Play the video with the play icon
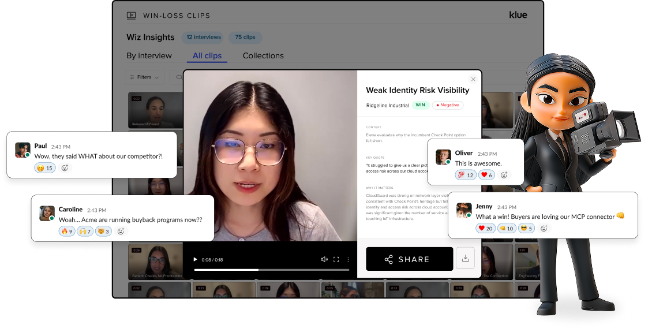652x332 pixels. click(195, 260)
